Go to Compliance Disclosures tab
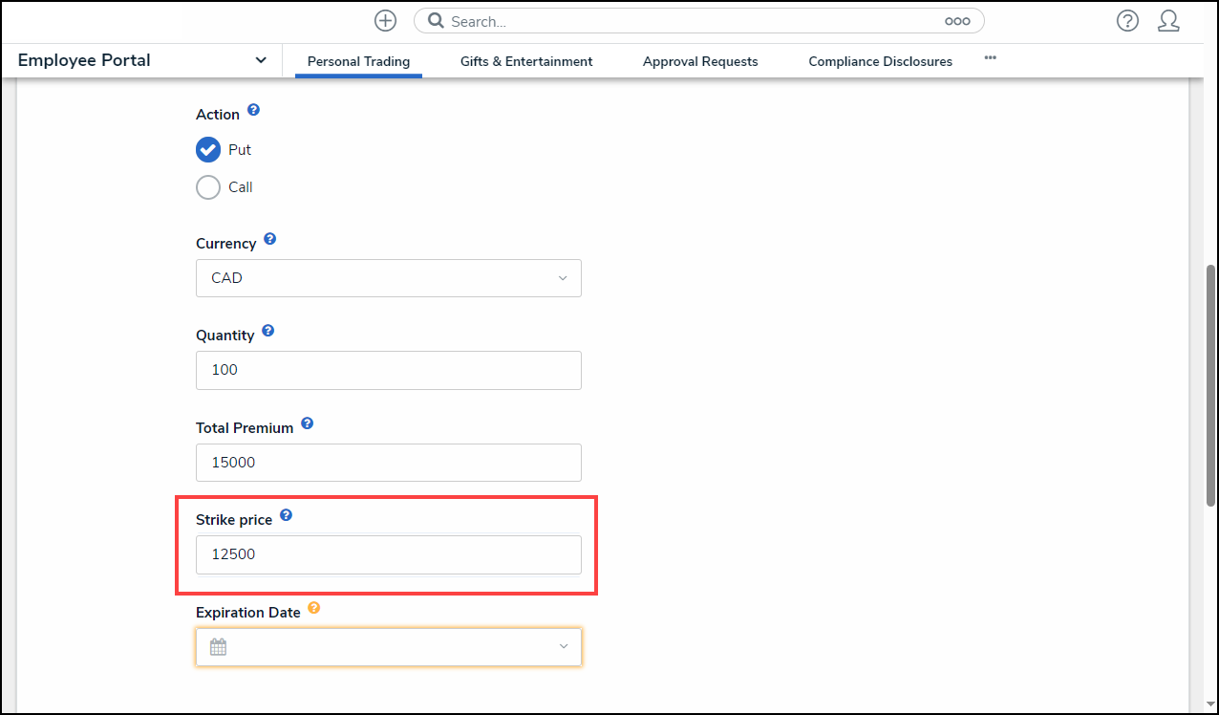The height and width of the screenshot is (715, 1219). tap(880, 61)
